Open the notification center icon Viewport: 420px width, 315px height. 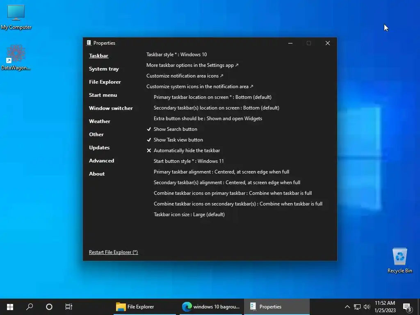tap(407, 307)
